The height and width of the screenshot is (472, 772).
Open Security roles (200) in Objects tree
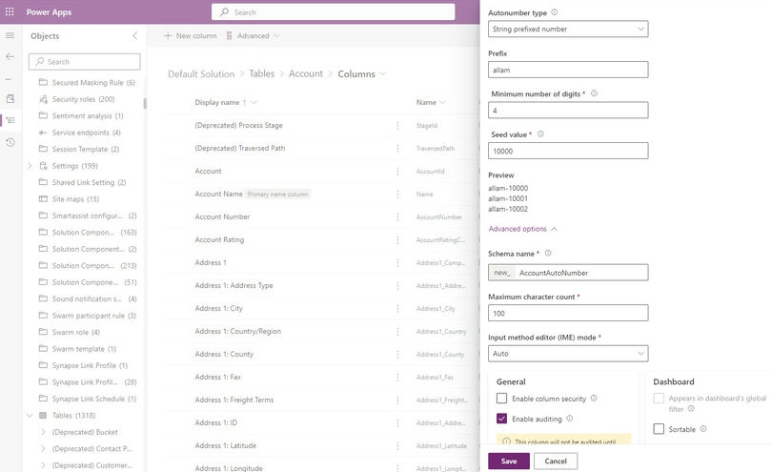coord(83,99)
